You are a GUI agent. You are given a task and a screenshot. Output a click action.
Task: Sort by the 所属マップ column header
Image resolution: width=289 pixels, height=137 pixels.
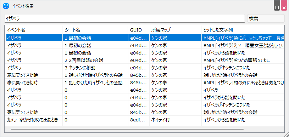point(175,30)
